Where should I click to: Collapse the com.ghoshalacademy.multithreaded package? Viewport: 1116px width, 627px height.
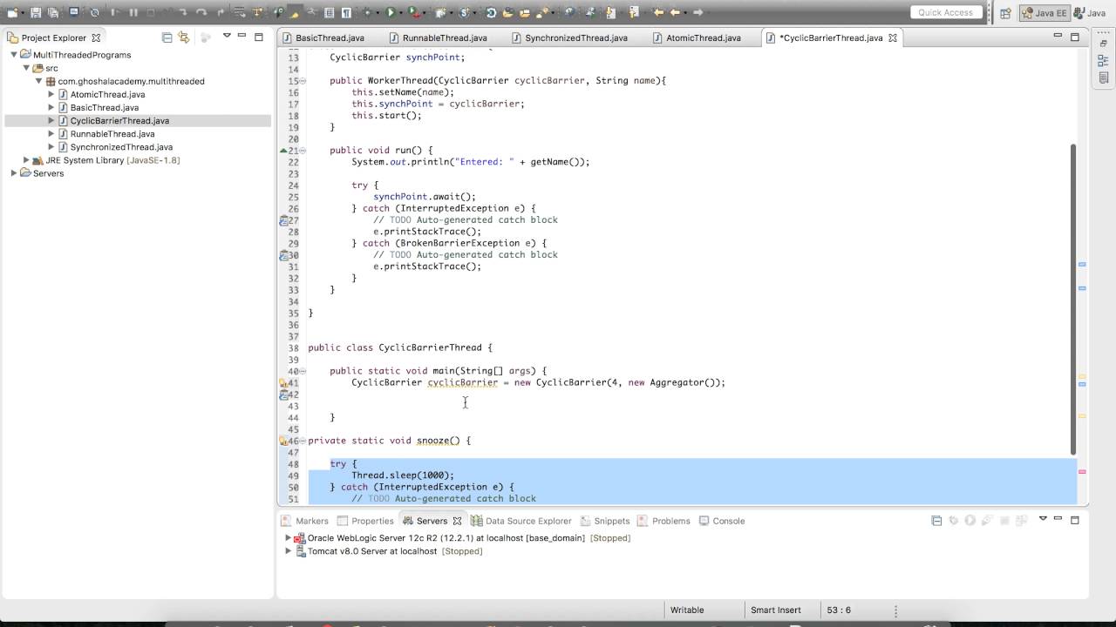click(38, 81)
